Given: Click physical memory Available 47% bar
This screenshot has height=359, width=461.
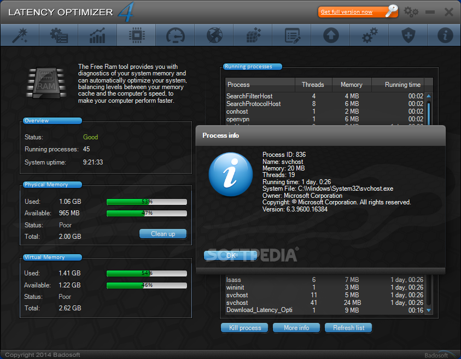Looking at the screenshot, I should pyautogui.click(x=147, y=213).
